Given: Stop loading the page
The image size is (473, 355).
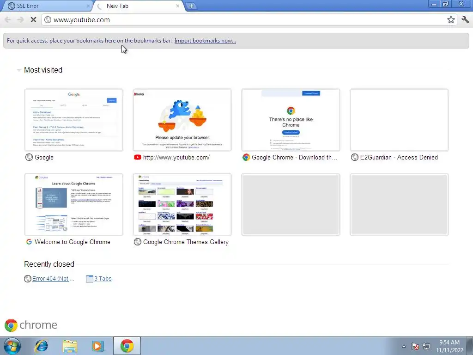Looking at the screenshot, I should click(x=33, y=19).
